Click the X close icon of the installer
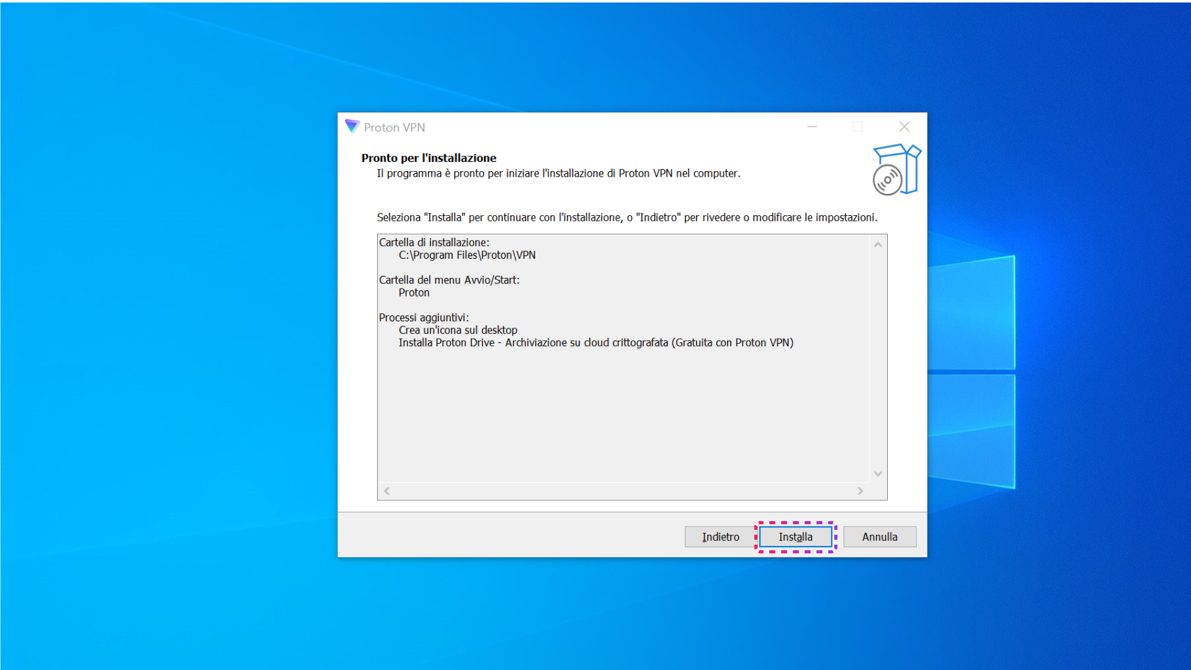 coord(904,127)
